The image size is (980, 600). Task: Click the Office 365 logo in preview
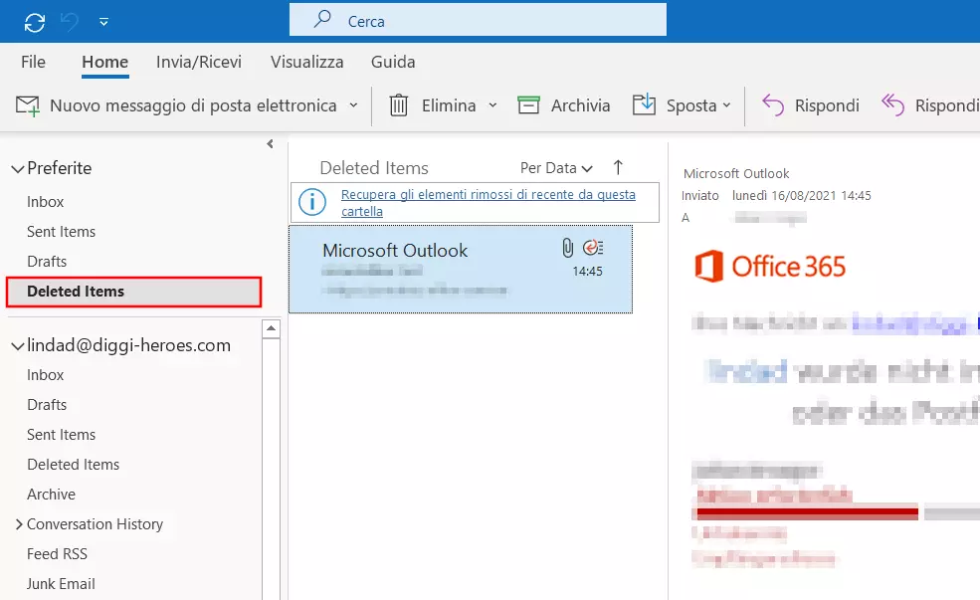[x=770, y=267]
